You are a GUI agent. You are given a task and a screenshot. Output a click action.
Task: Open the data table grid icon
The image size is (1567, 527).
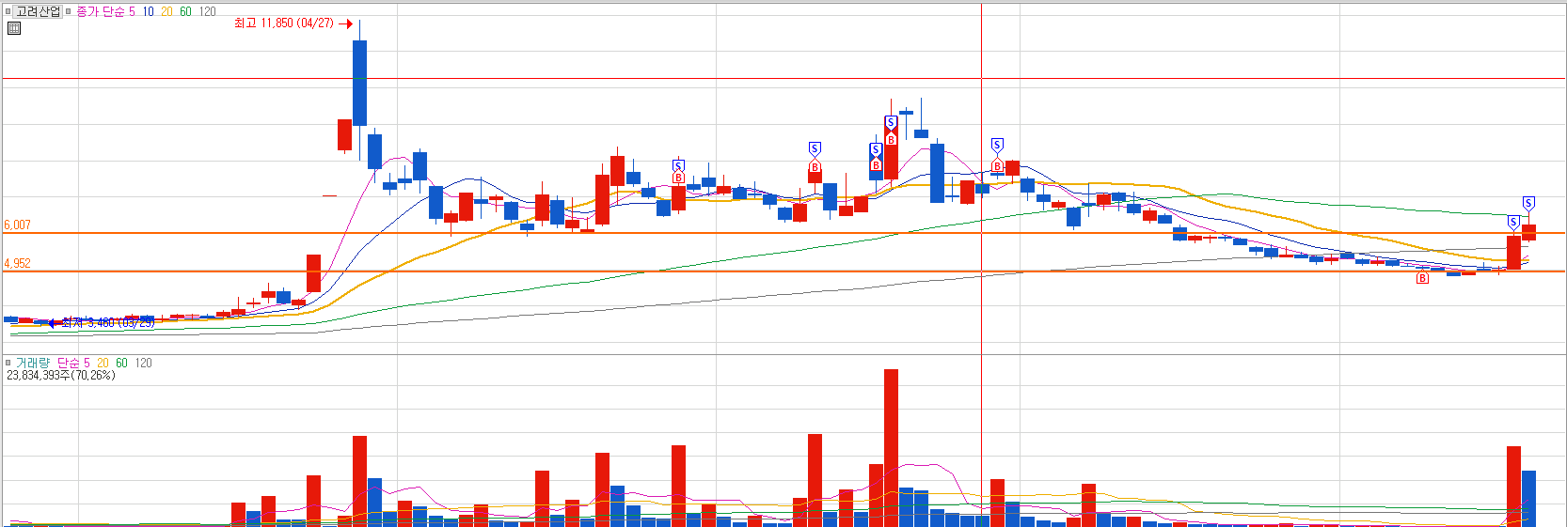pos(13,28)
